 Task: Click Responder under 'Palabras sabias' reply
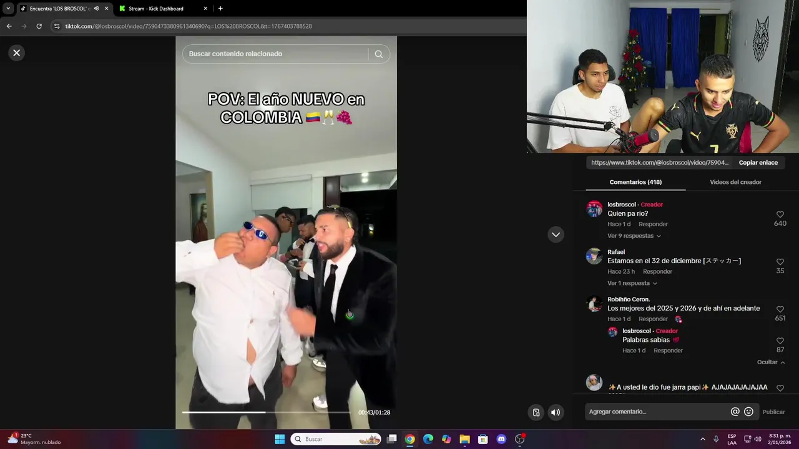coord(668,350)
